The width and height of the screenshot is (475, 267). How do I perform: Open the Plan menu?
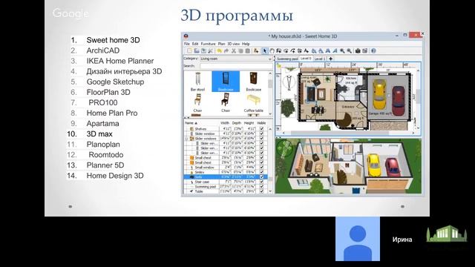coord(221,44)
